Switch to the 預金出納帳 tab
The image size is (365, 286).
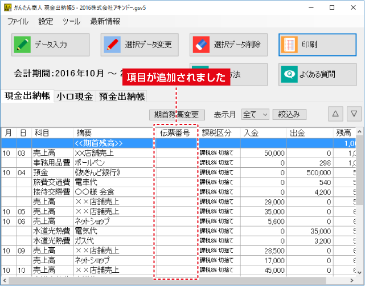(121, 96)
